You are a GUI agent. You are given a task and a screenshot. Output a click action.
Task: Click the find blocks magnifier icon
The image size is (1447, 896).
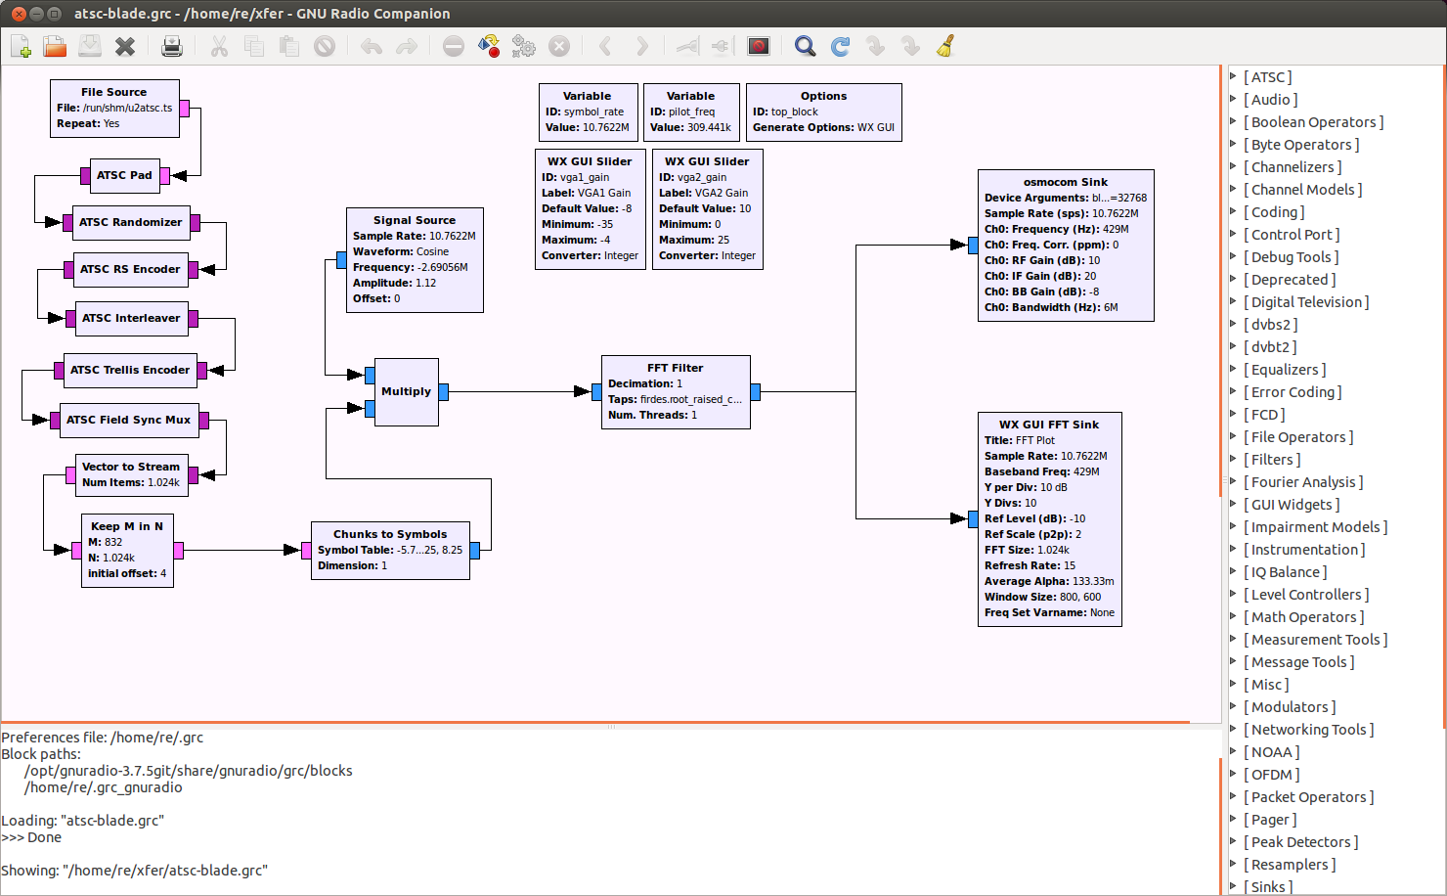click(805, 46)
